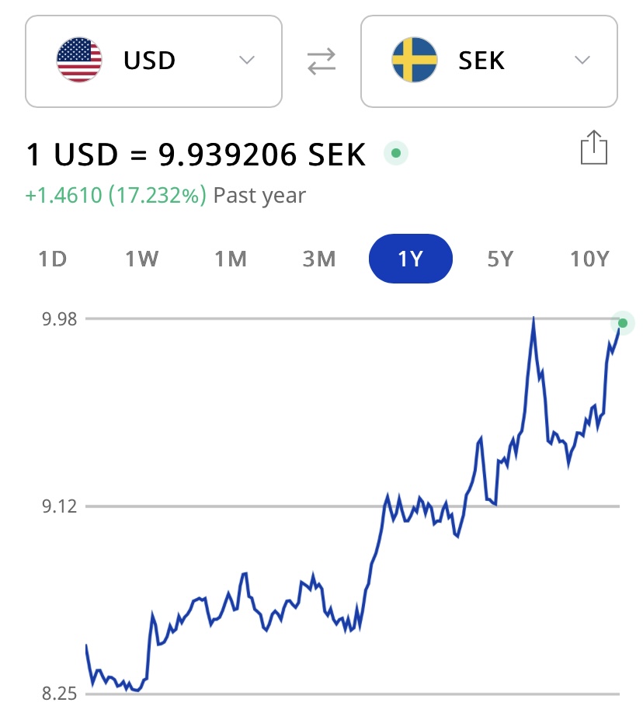This screenshot has width=643, height=720.
Task: Click the Swedish flag icon
Action: click(x=415, y=61)
